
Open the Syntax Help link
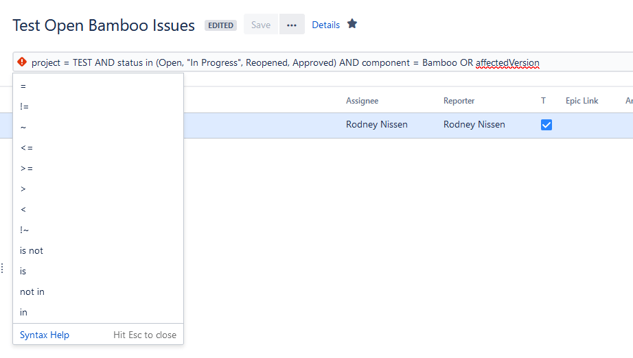tap(45, 335)
